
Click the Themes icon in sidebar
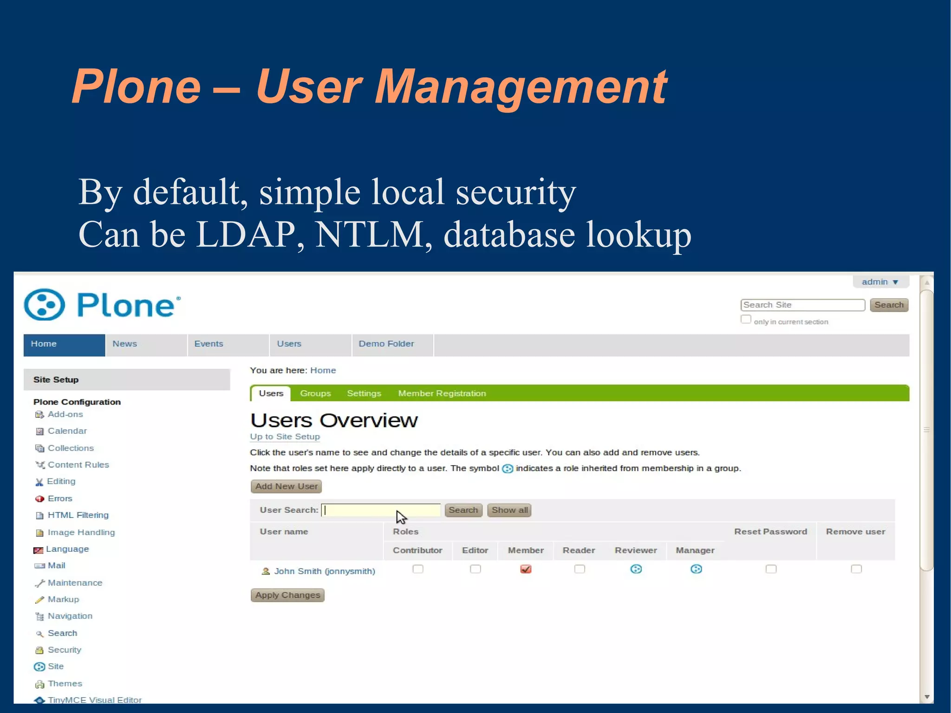click(39, 684)
